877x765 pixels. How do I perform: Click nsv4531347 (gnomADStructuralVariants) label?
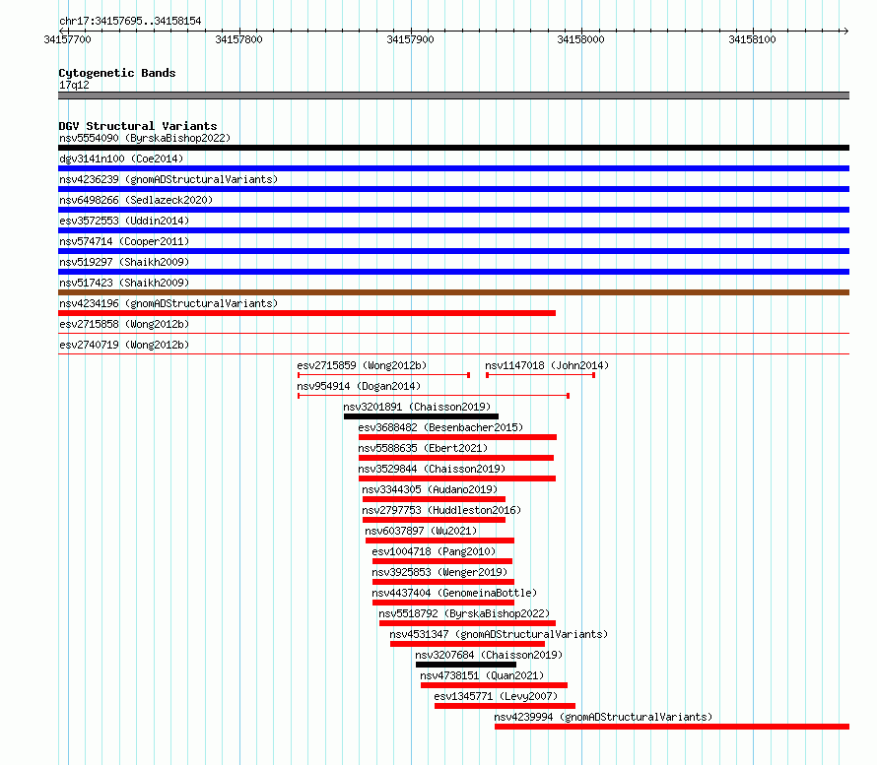(499, 634)
